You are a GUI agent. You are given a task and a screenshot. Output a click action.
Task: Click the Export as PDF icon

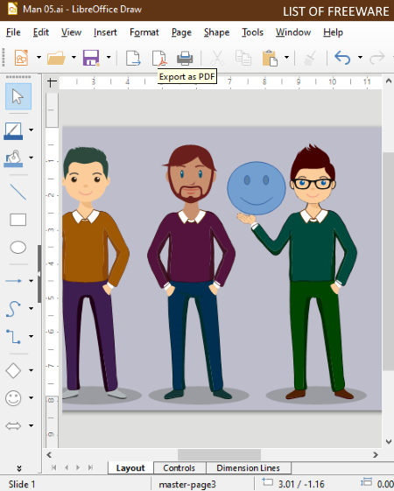point(159,58)
